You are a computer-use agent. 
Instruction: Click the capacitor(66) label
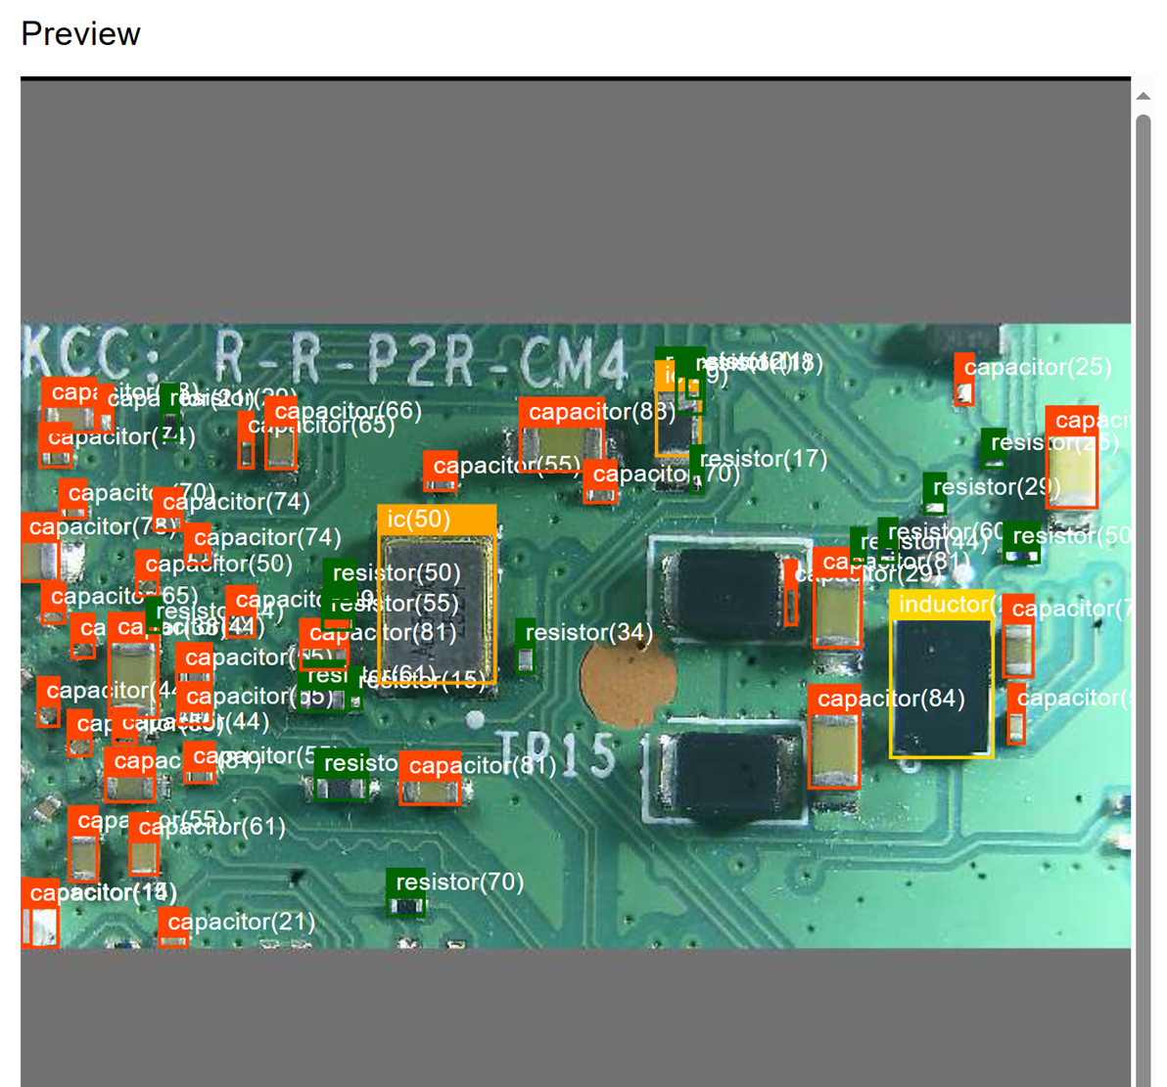click(348, 411)
